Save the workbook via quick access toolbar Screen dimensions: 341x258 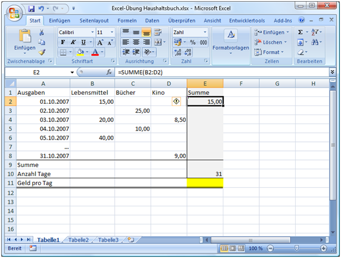[x=31, y=9]
